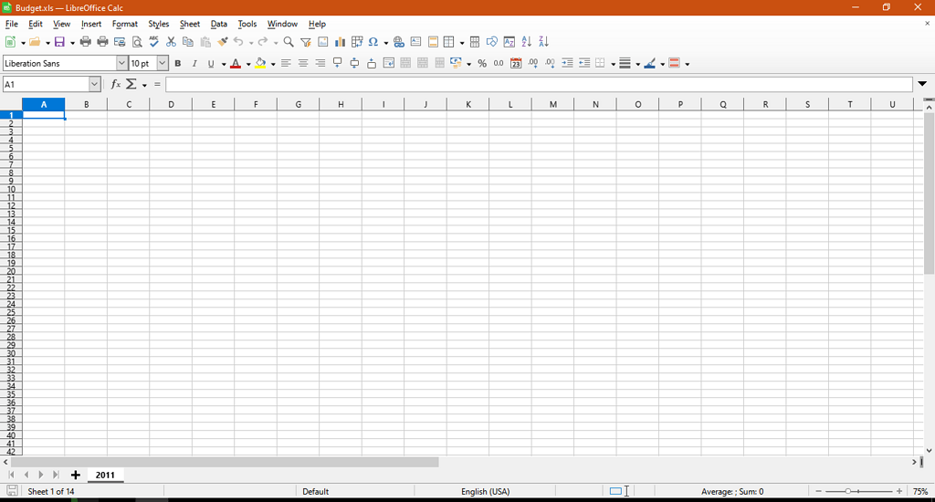
Task: Open the Tools menu
Action: (x=247, y=24)
